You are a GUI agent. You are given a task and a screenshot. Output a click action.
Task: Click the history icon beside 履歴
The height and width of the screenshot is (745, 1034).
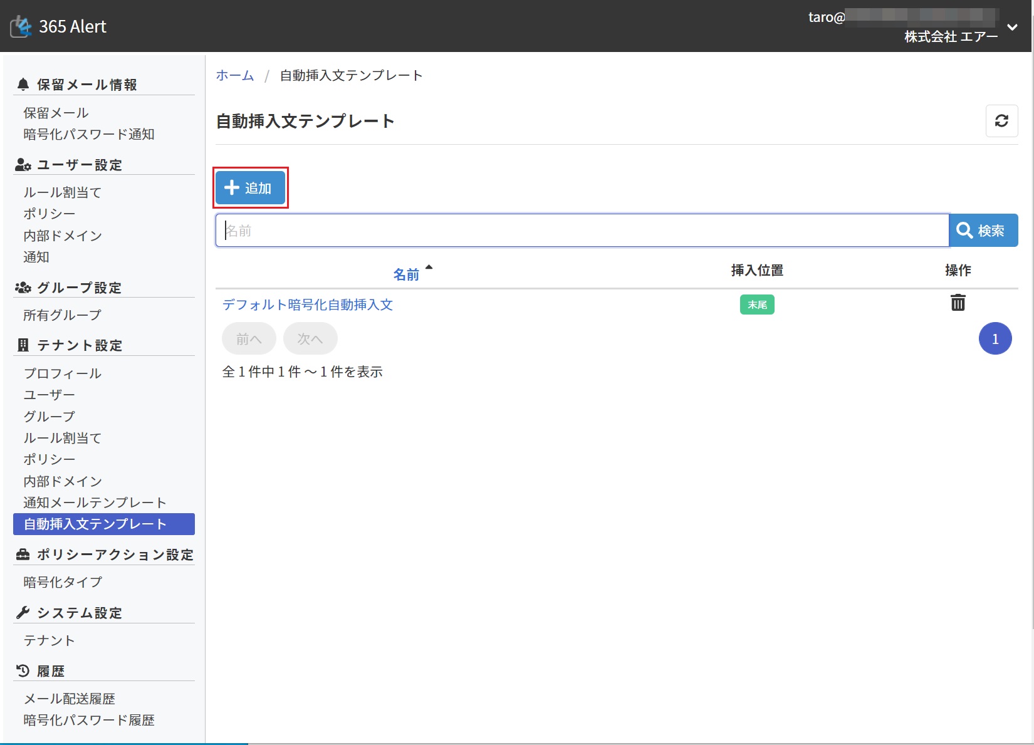(x=23, y=671)
